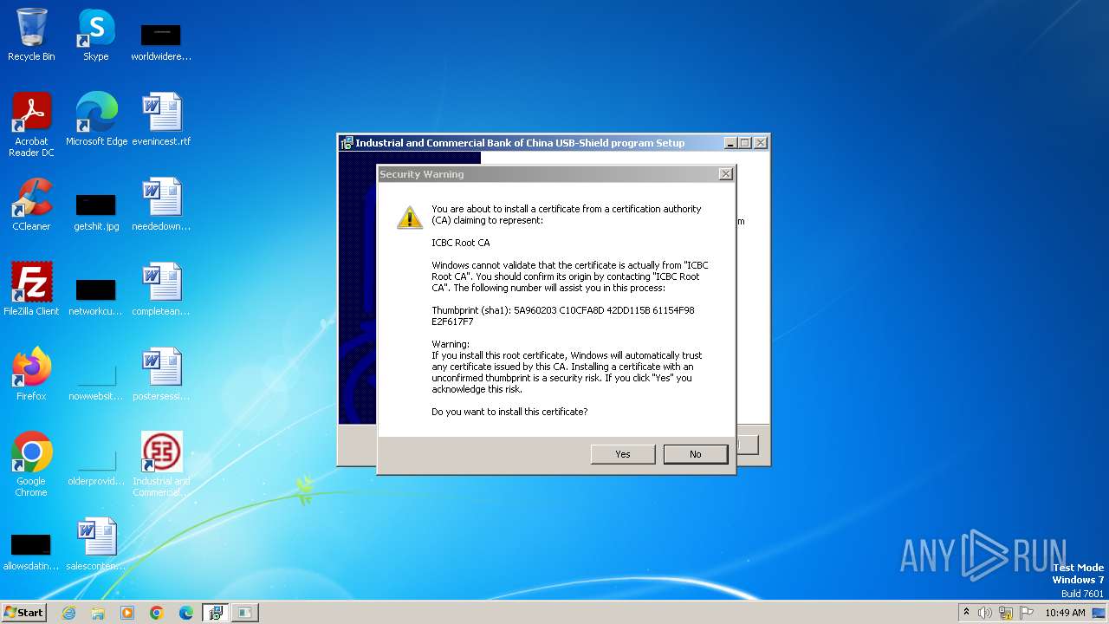This screenshot has height=624, width=1109.
Task: Open the postersessi... Word document
Action: pyautogui.click(x=161, y=374)
